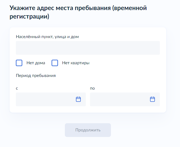Tick the 'Нет дома' checkbox
This screenshot has height=147, width=180.
pos(19,63)
